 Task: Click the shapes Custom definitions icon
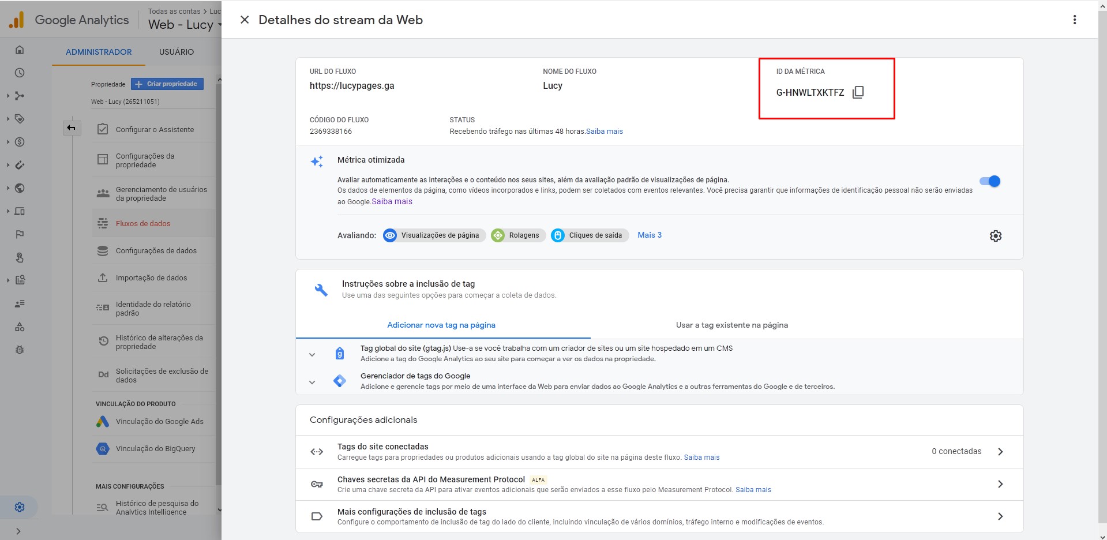(20, 327)
